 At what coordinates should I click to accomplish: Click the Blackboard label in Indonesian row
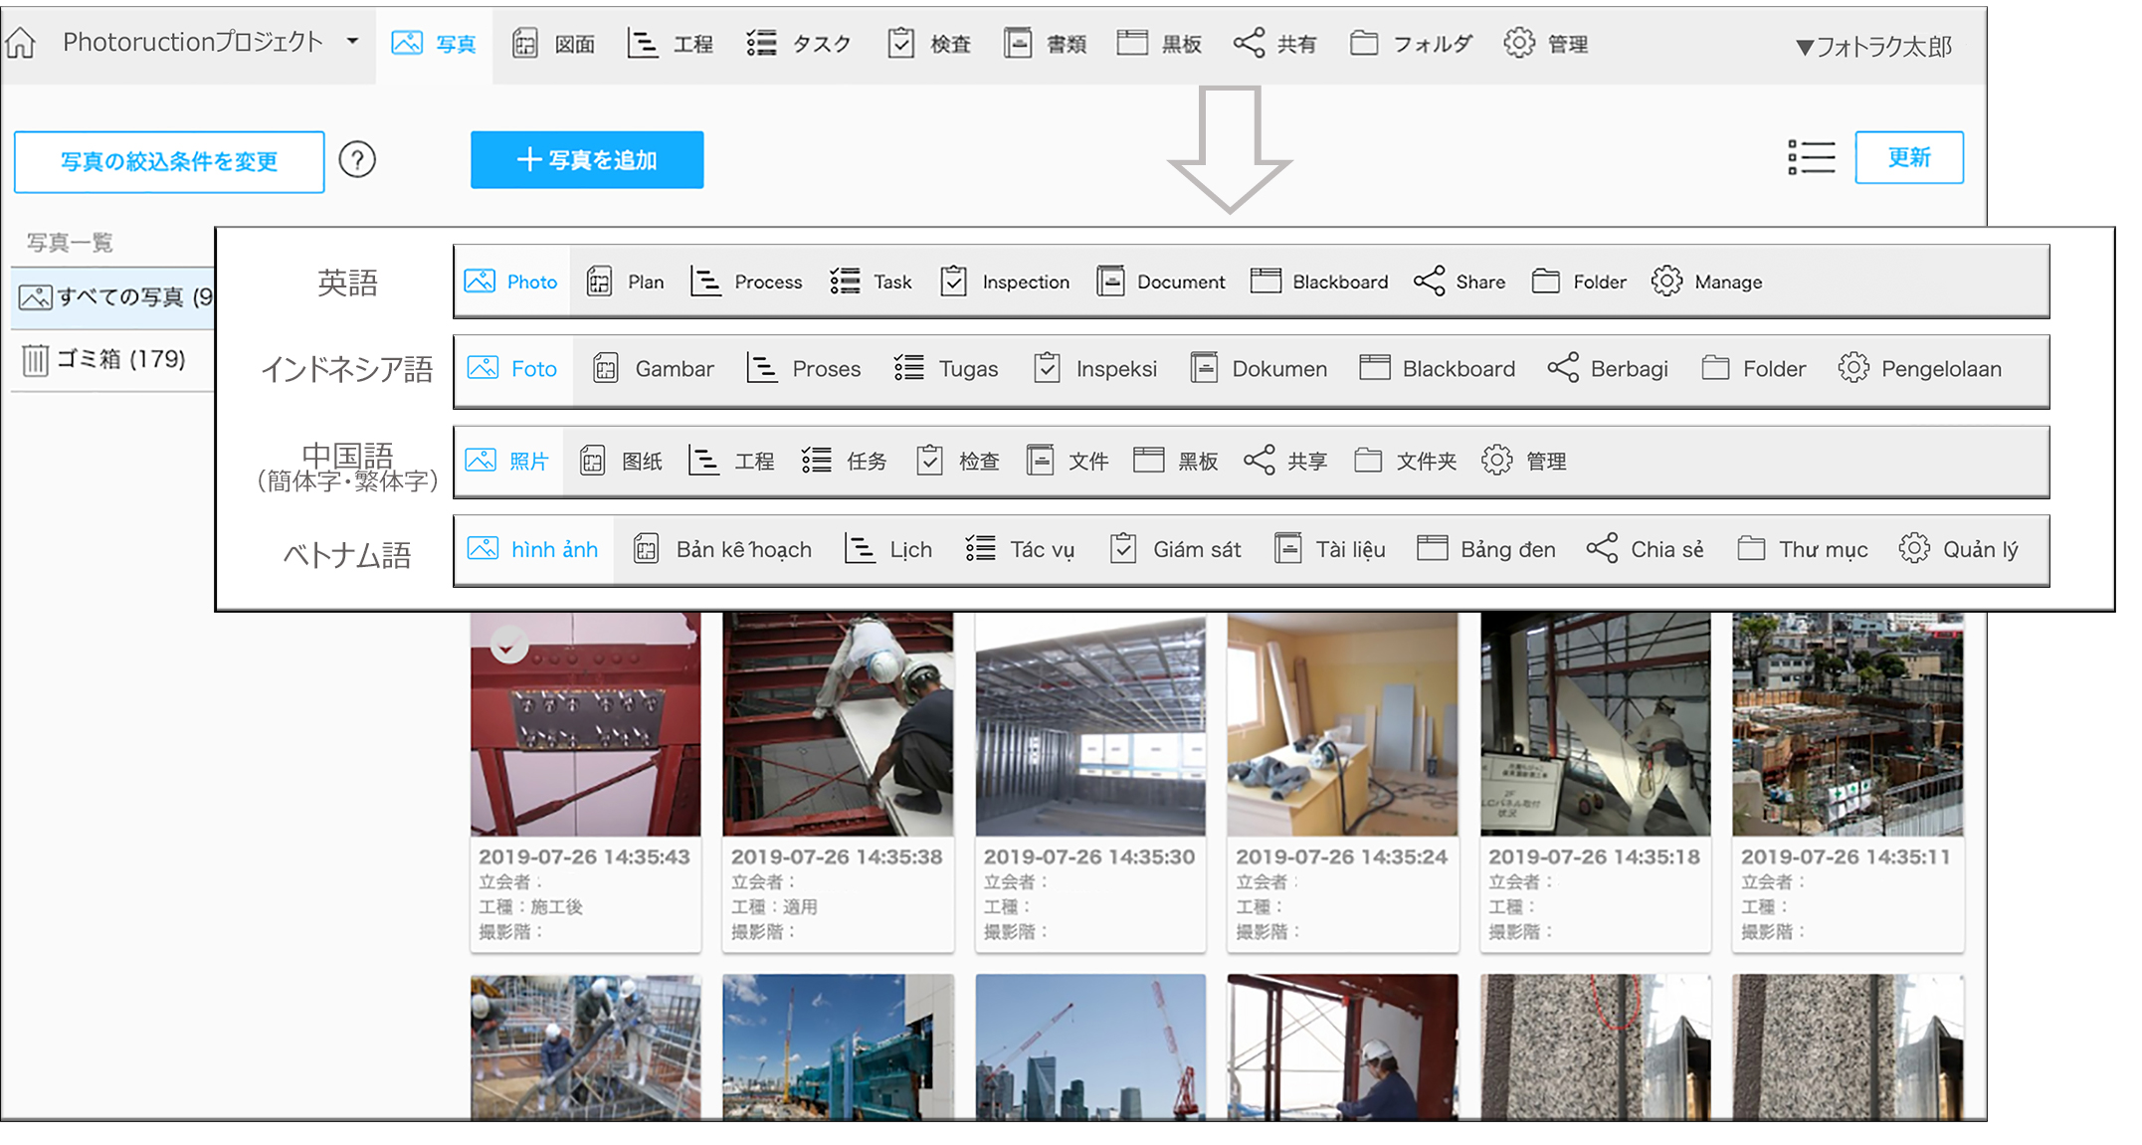coord(1459,369)
